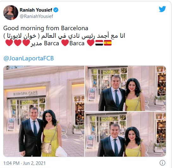Click the Spain flag emoji
This screenshot has height=168, width=175.
point(108,43)
